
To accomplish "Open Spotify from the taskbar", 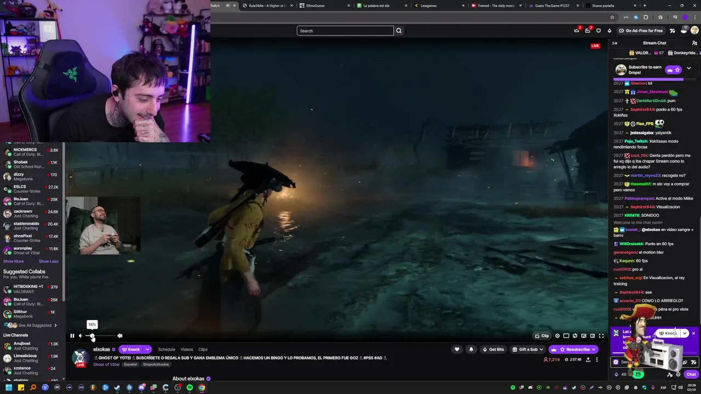I will pyautogui.click(x=189, y=387).
